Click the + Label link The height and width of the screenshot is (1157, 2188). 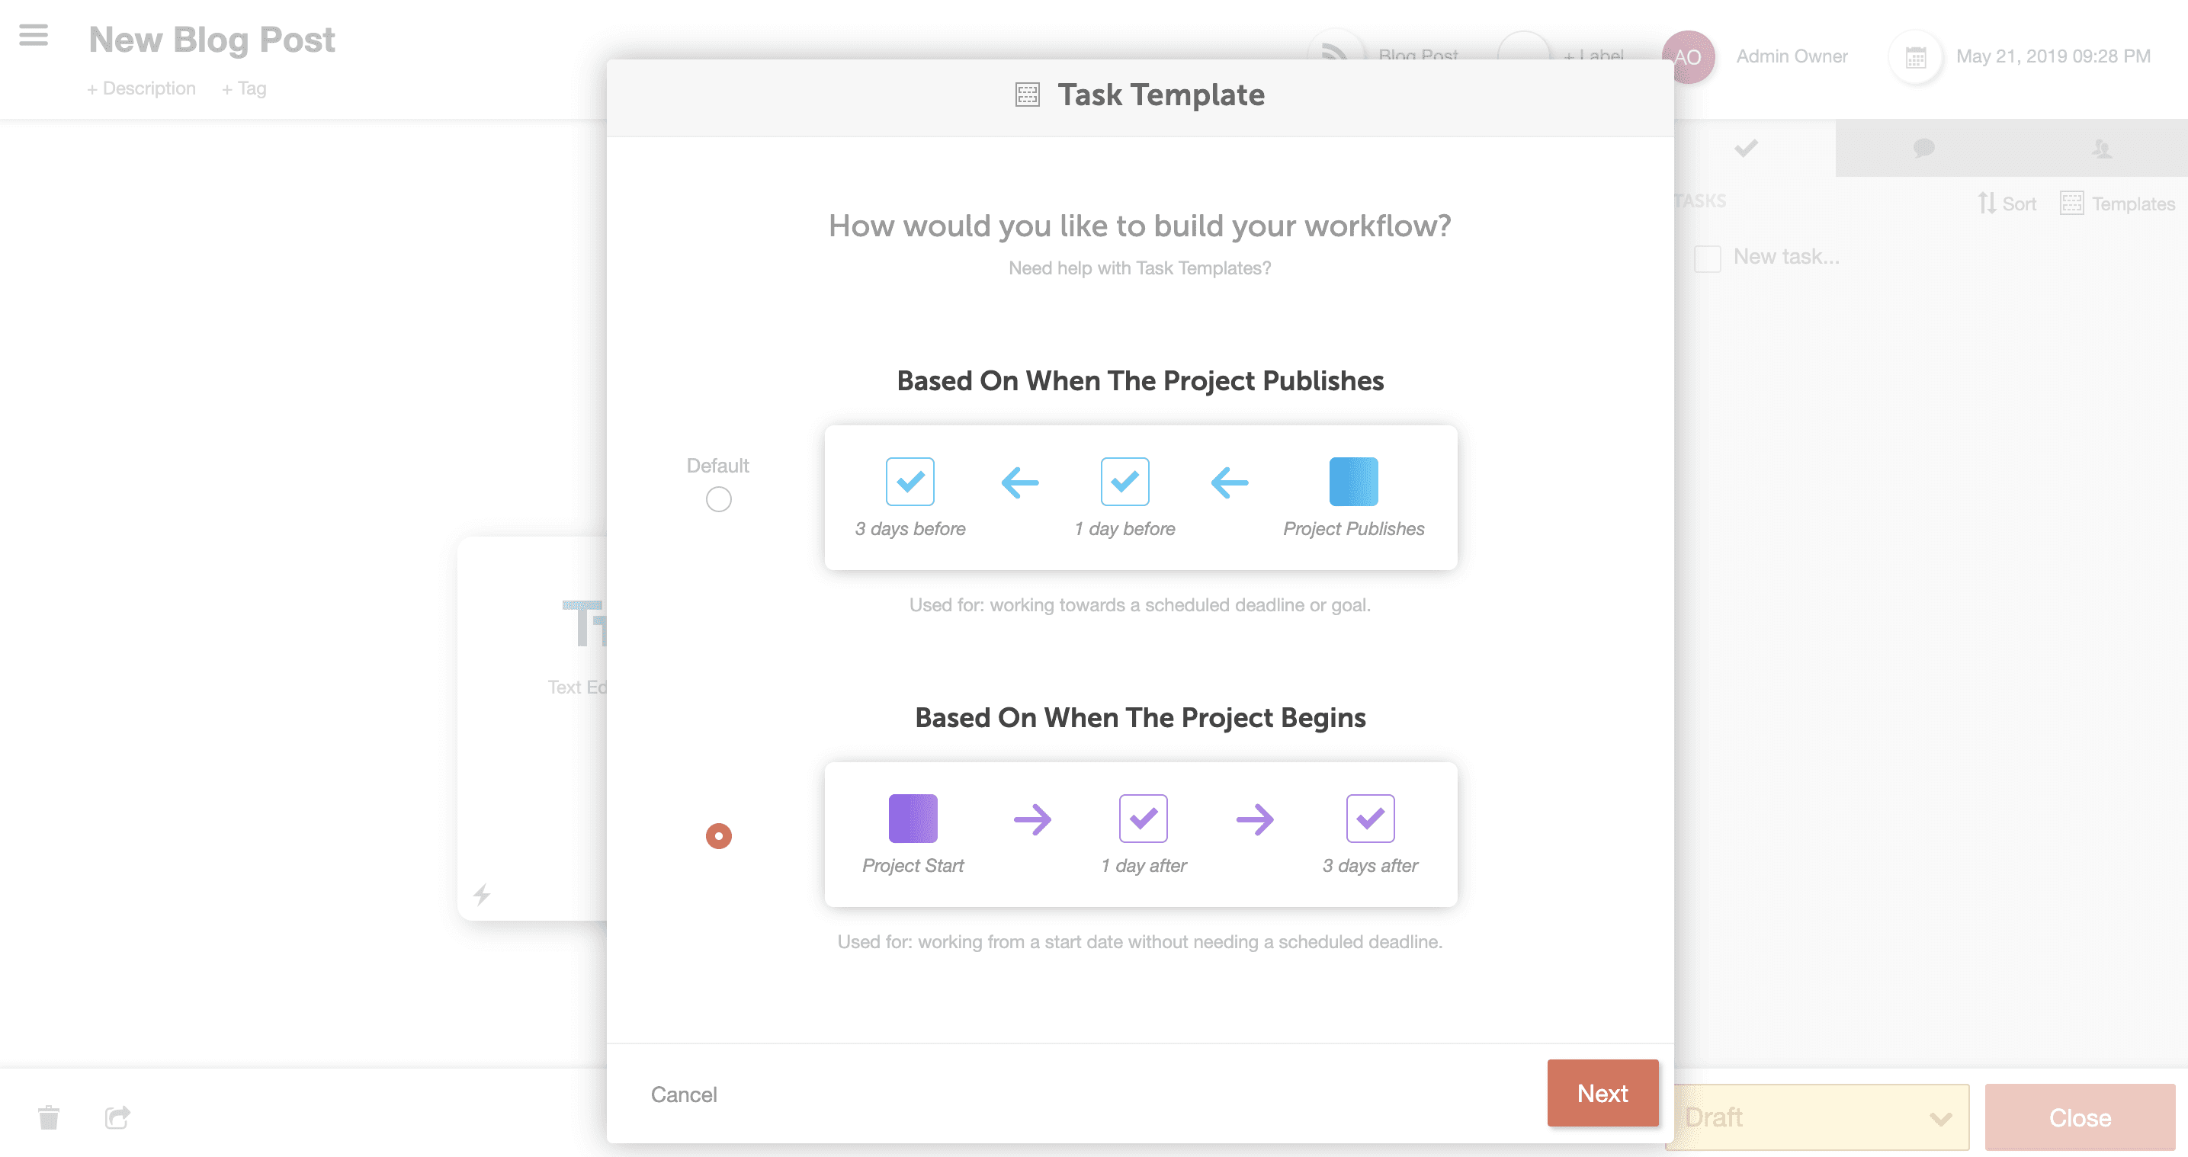click(1593, 54)
